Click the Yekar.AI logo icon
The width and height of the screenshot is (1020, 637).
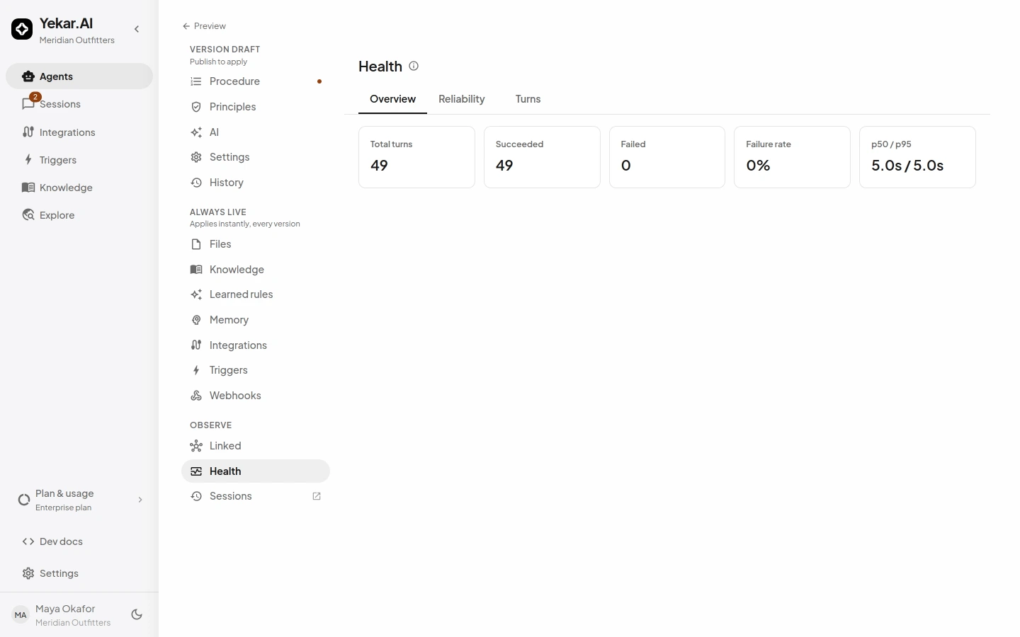22,29
